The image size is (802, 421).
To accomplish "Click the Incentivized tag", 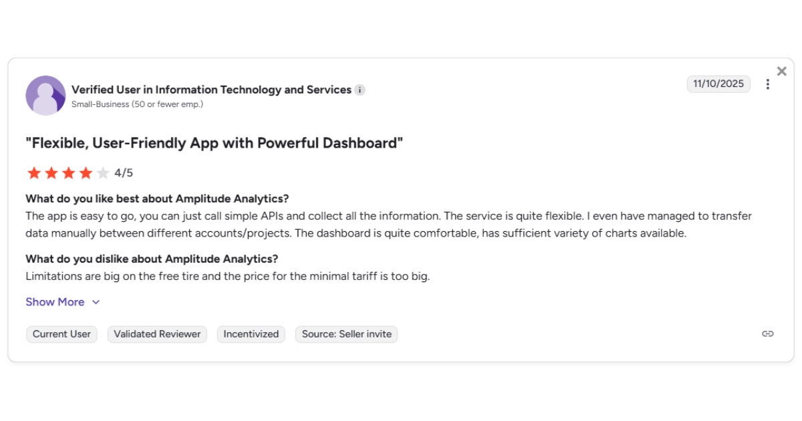I will (251, 334).
